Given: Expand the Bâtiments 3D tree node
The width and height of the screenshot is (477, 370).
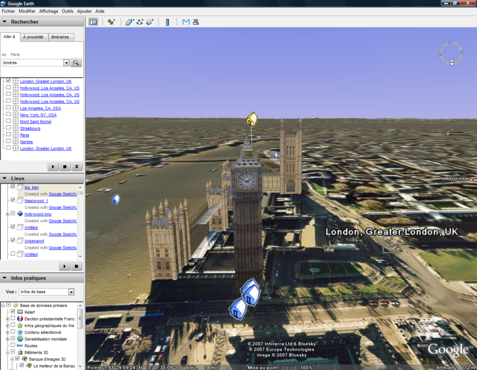Looking at the screenshot, I should pyautogui.click(x=7, y=352).
